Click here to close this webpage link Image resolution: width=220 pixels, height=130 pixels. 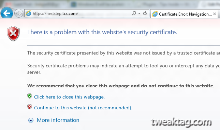coord(69,97)
